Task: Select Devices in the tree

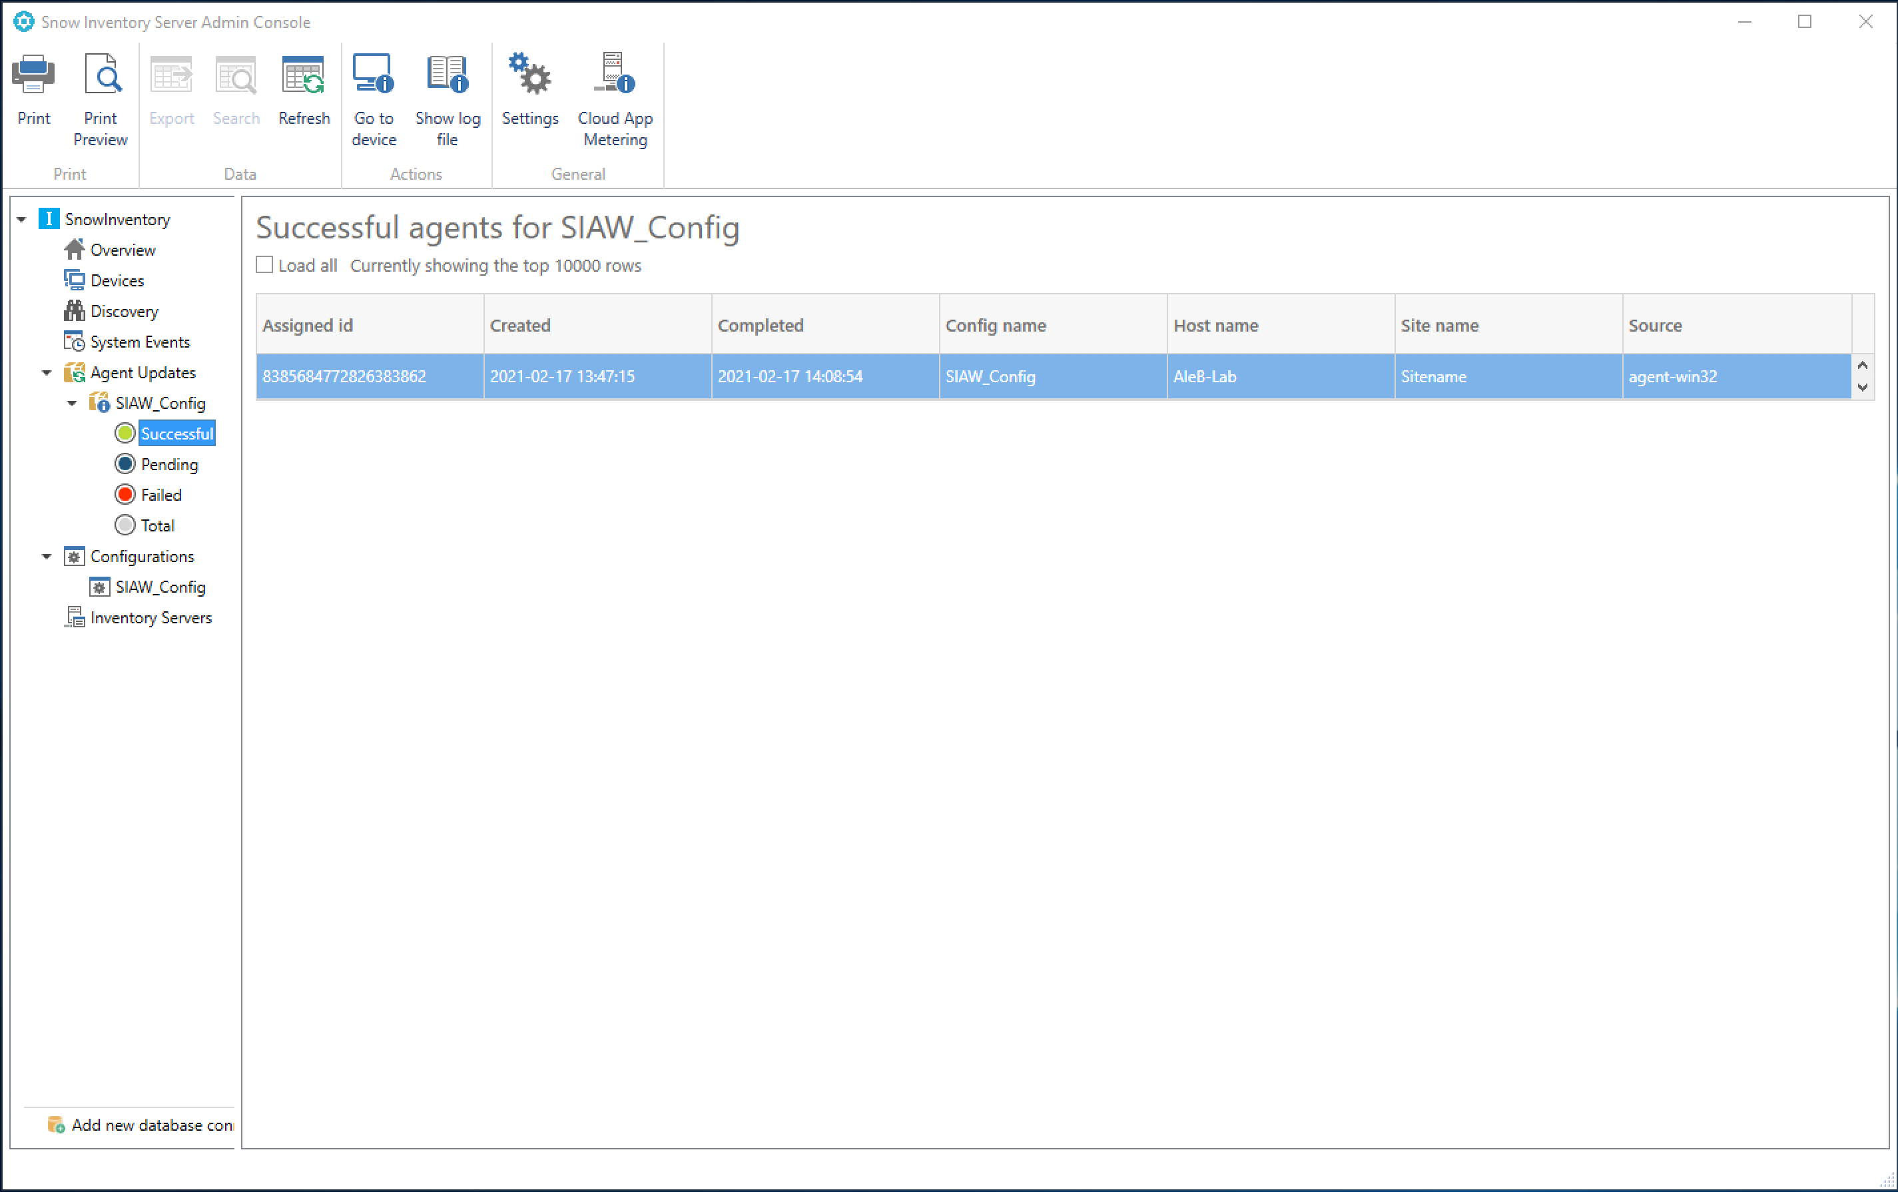Action: click(x=117, y=280)
